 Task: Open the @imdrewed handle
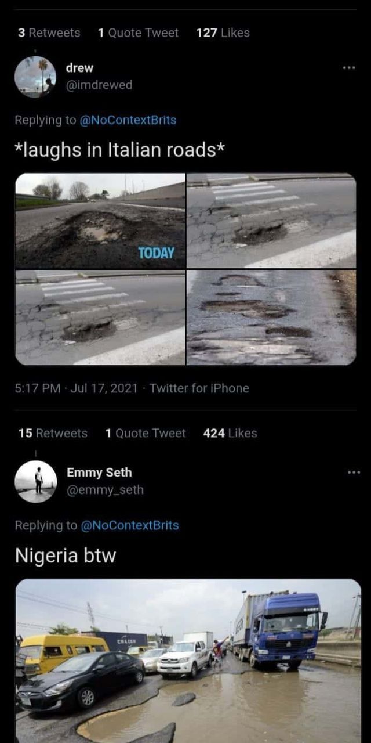(99, 85)
